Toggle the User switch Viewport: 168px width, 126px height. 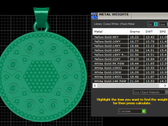pyautogui.click(x=163, y=24)
